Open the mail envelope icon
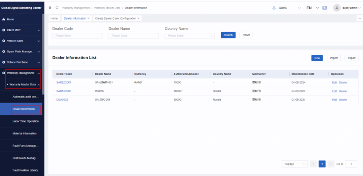 (324, 8)
